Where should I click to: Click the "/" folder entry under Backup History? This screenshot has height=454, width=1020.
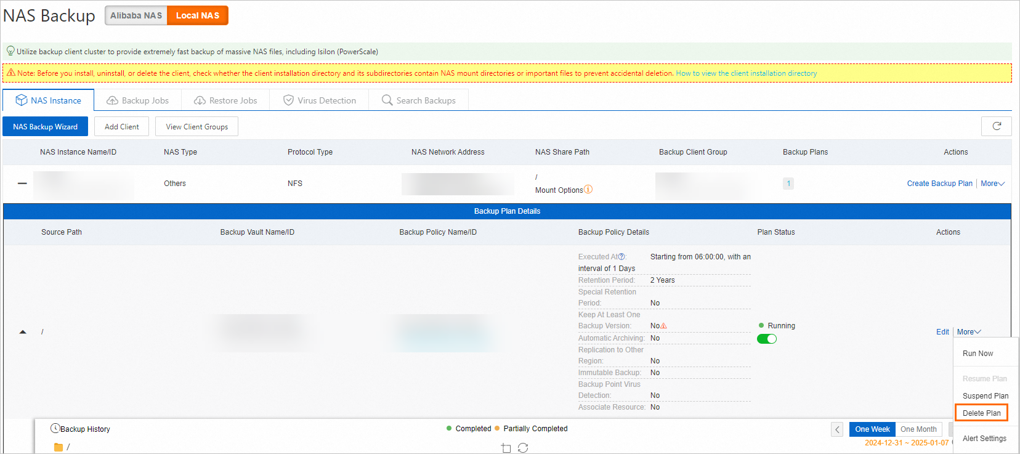tap(68, 447)
